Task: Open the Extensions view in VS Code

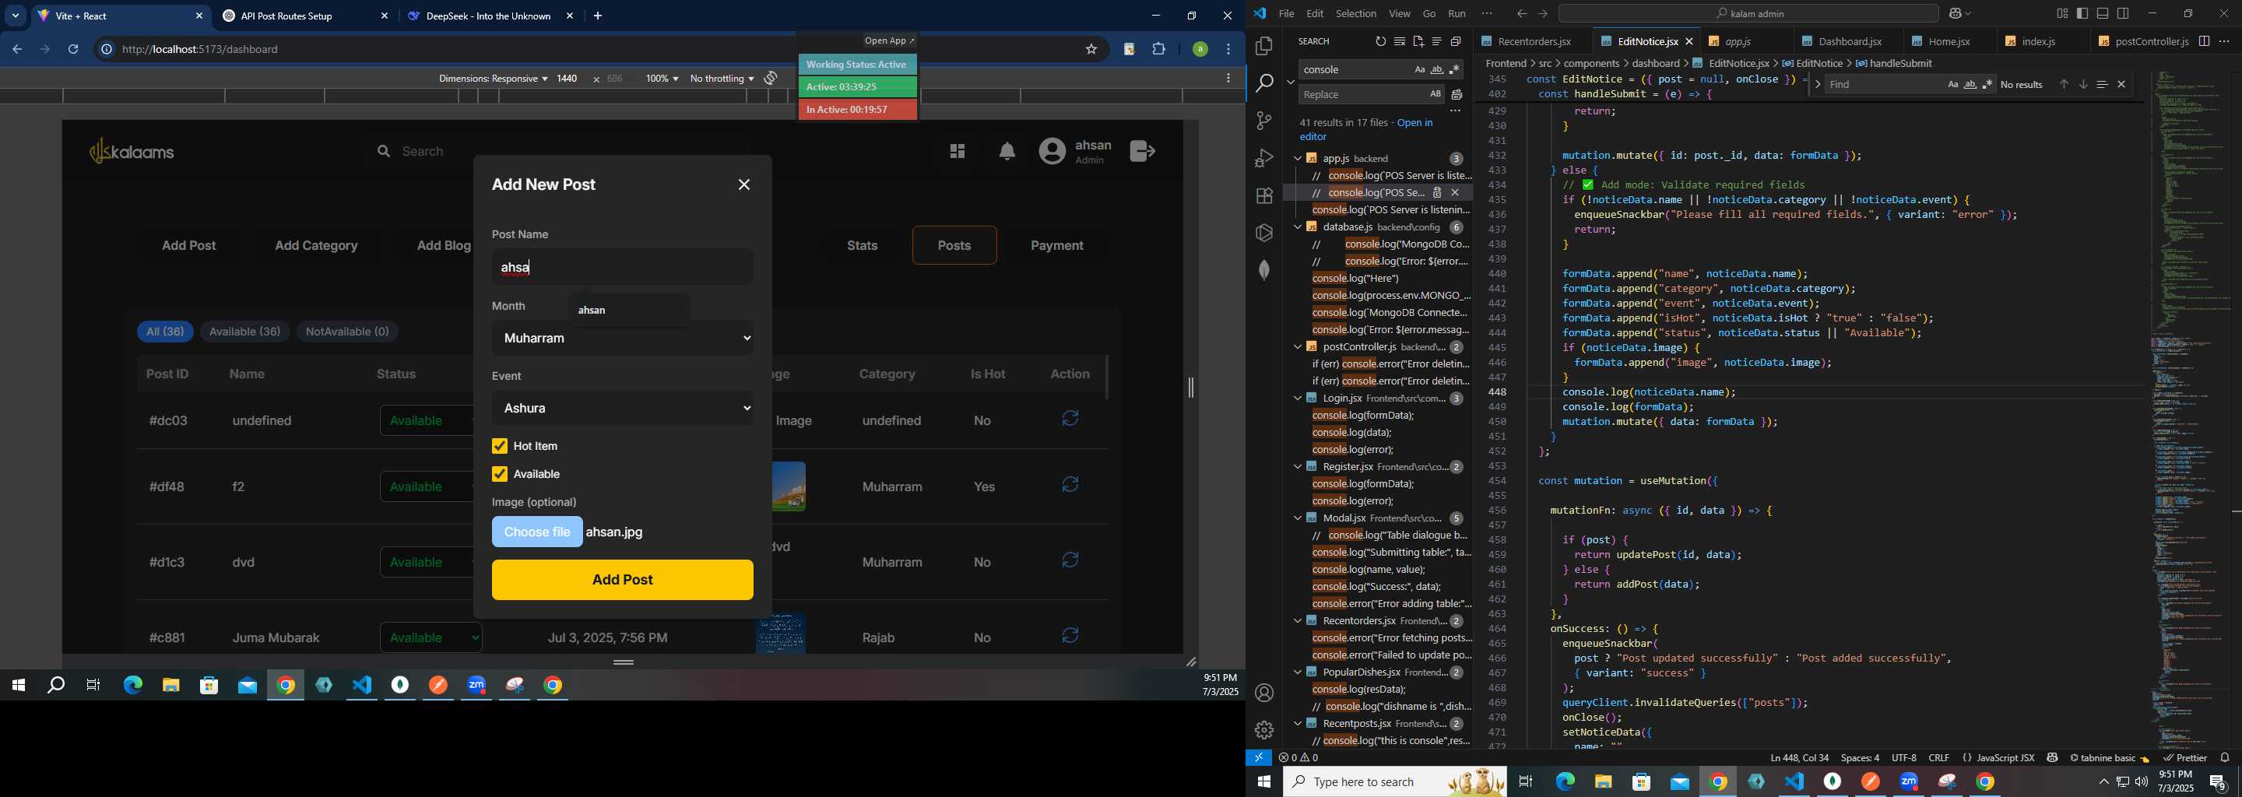Action: tap(1263, 196)
